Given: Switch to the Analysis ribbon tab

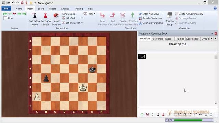Looking at the screenshot, I should pos(65,9).
